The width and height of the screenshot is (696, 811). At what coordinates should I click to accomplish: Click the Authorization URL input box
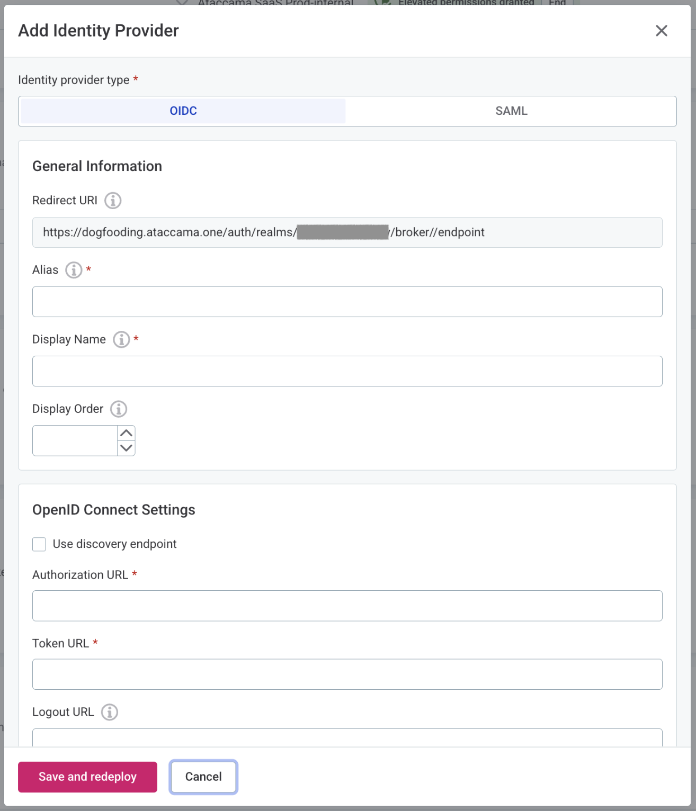pyautogui.click(x=347, y=606)
